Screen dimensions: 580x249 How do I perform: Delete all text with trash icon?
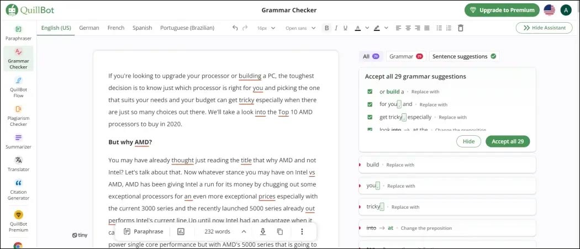pyautogui.click(x=460, y=28)
